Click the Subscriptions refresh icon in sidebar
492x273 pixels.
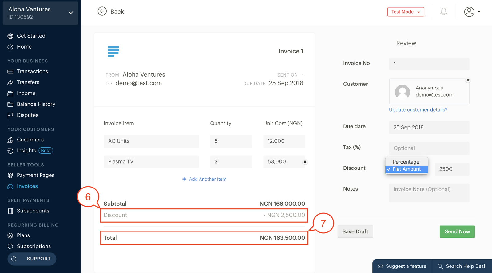[x=10, y=246]
